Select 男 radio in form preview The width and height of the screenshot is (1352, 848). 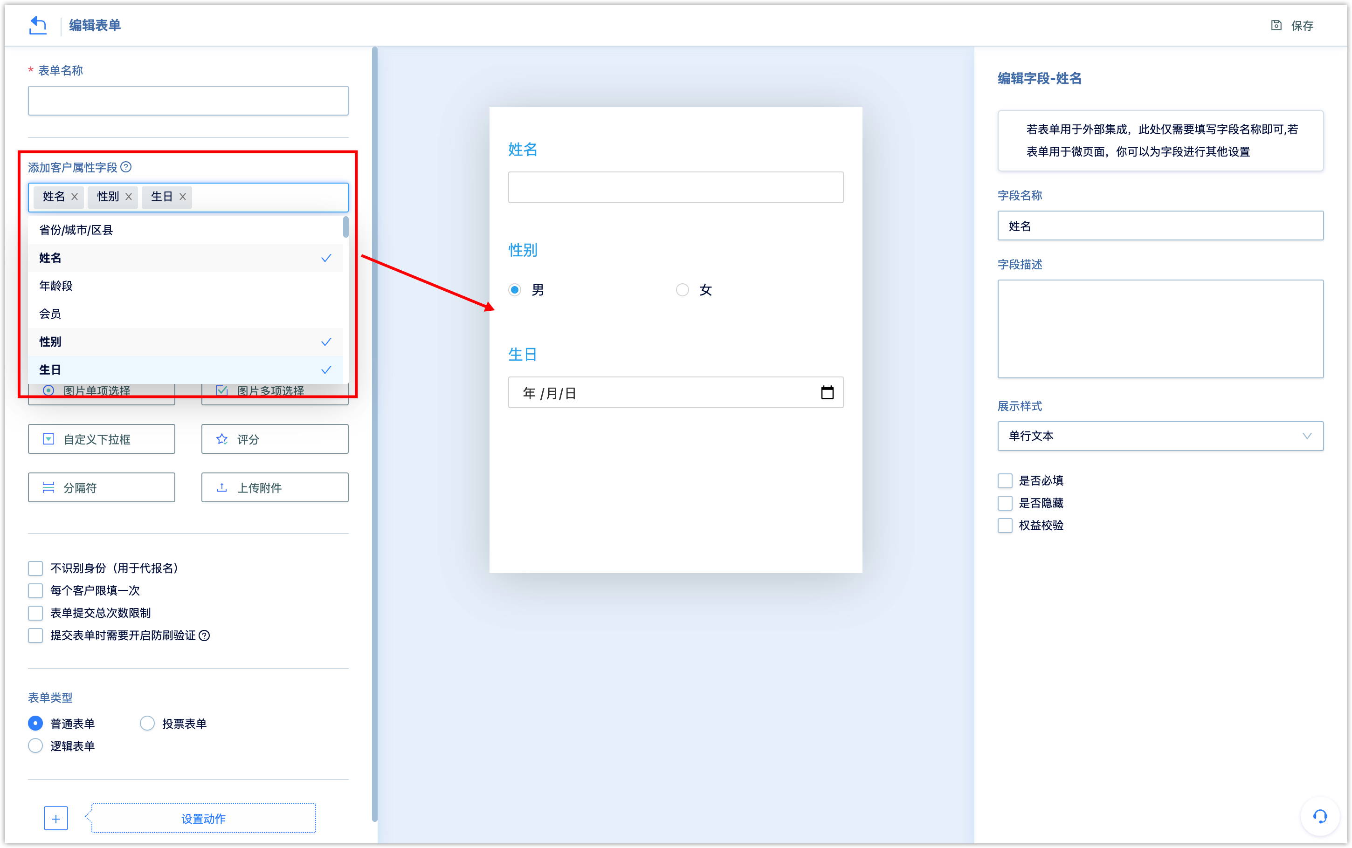click(514, 290)
